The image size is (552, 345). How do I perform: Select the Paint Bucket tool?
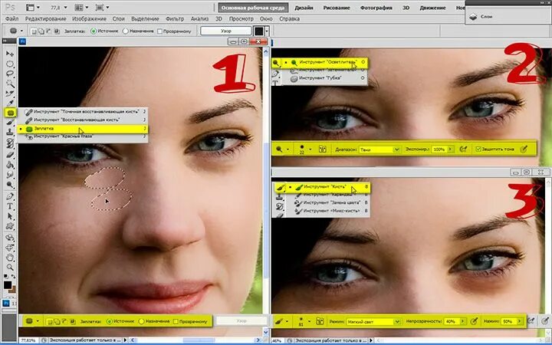tap(10, 164)
